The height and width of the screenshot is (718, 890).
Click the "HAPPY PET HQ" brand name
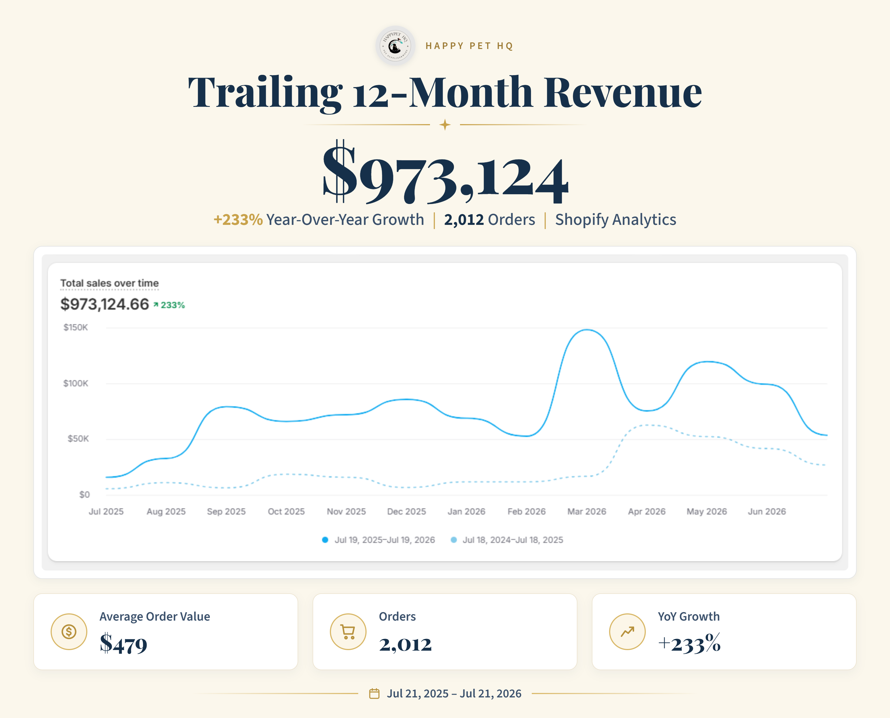click(x=469, y=46)
